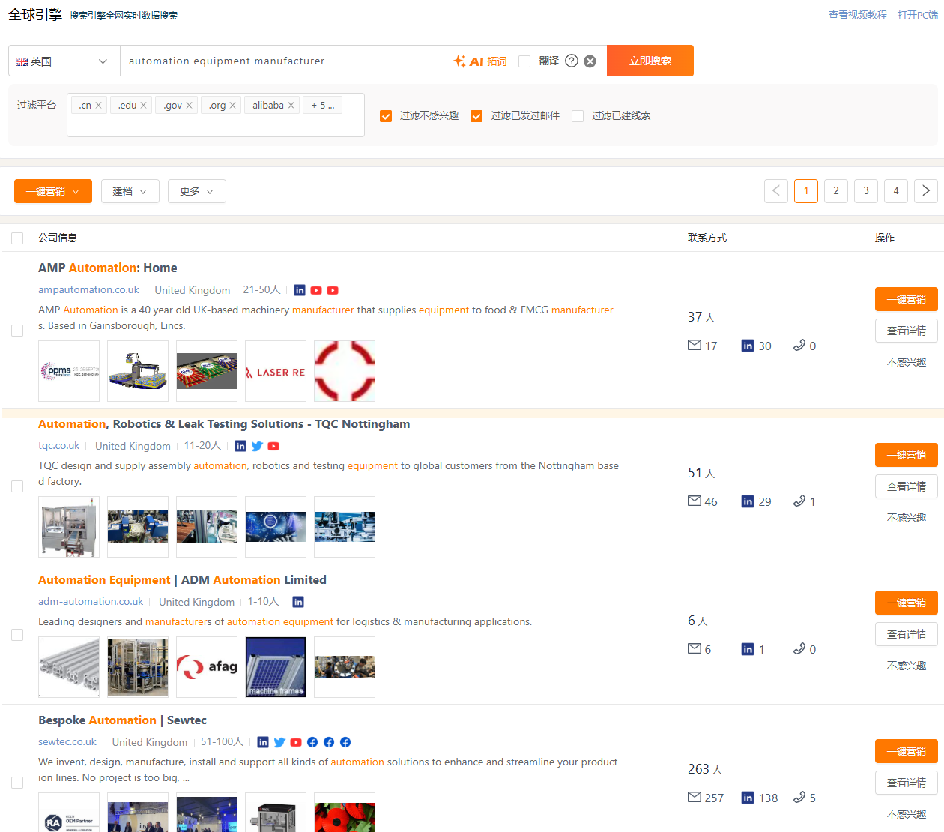Uncheck 过滤不感兴趣 checkbox
This screenshot has height=832, width=944.
point(386,116)
